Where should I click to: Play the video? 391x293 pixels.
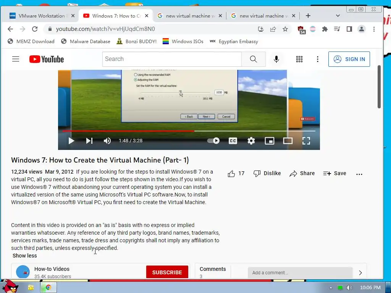(71, 141)
